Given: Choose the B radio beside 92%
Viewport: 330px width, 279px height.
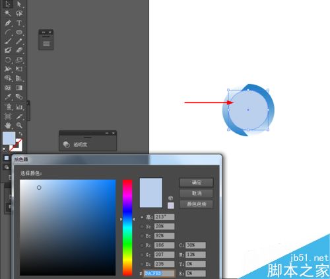Looking at the screenshot, I should [142, 236].
